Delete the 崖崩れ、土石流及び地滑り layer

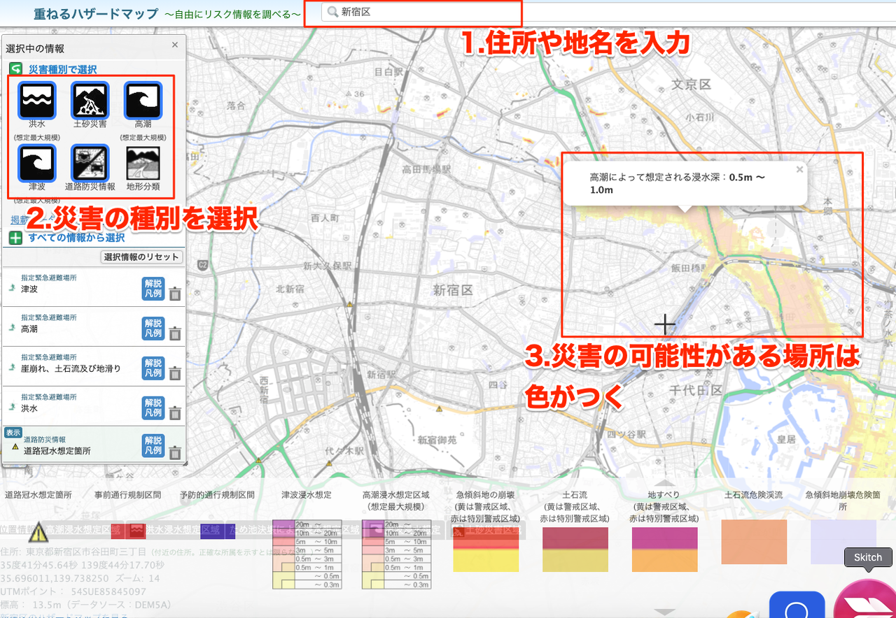point(175,373)
